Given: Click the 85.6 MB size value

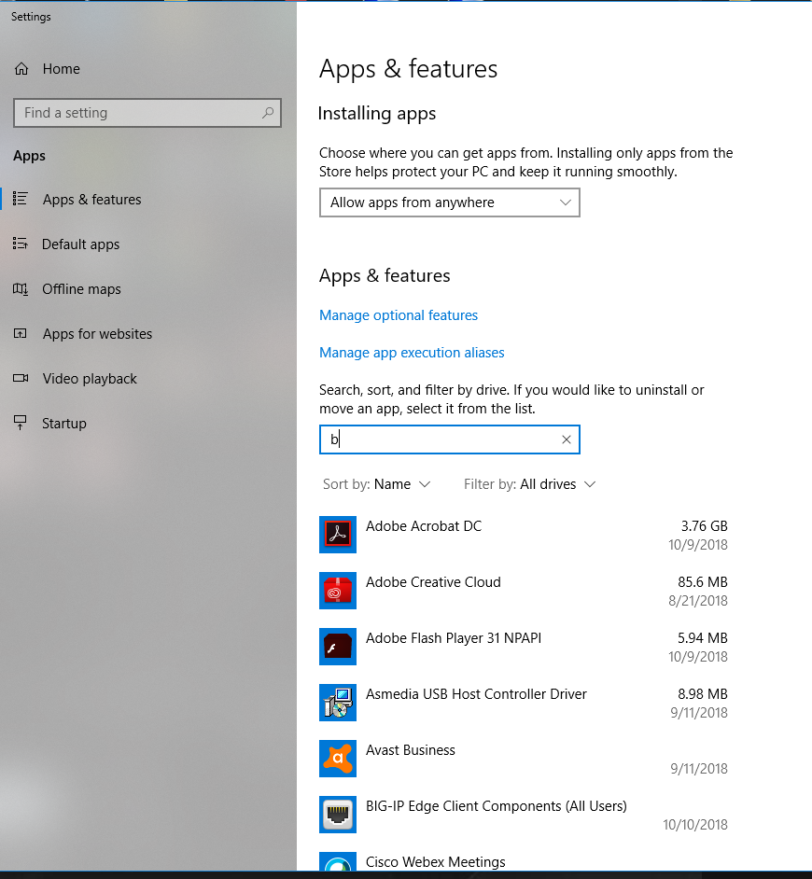Looking at the screenshot, I should (x=702, y=582).
